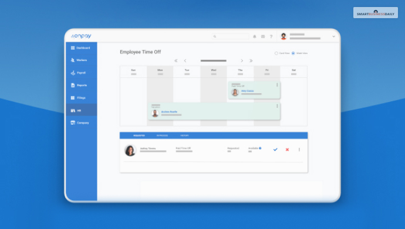
Task: Click info icon next to Available
Action: (260, 148)
